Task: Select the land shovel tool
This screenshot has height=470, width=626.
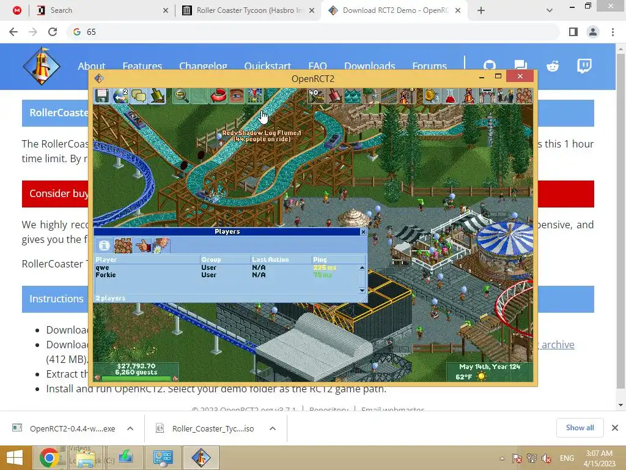Action: (x=334, y=96)
